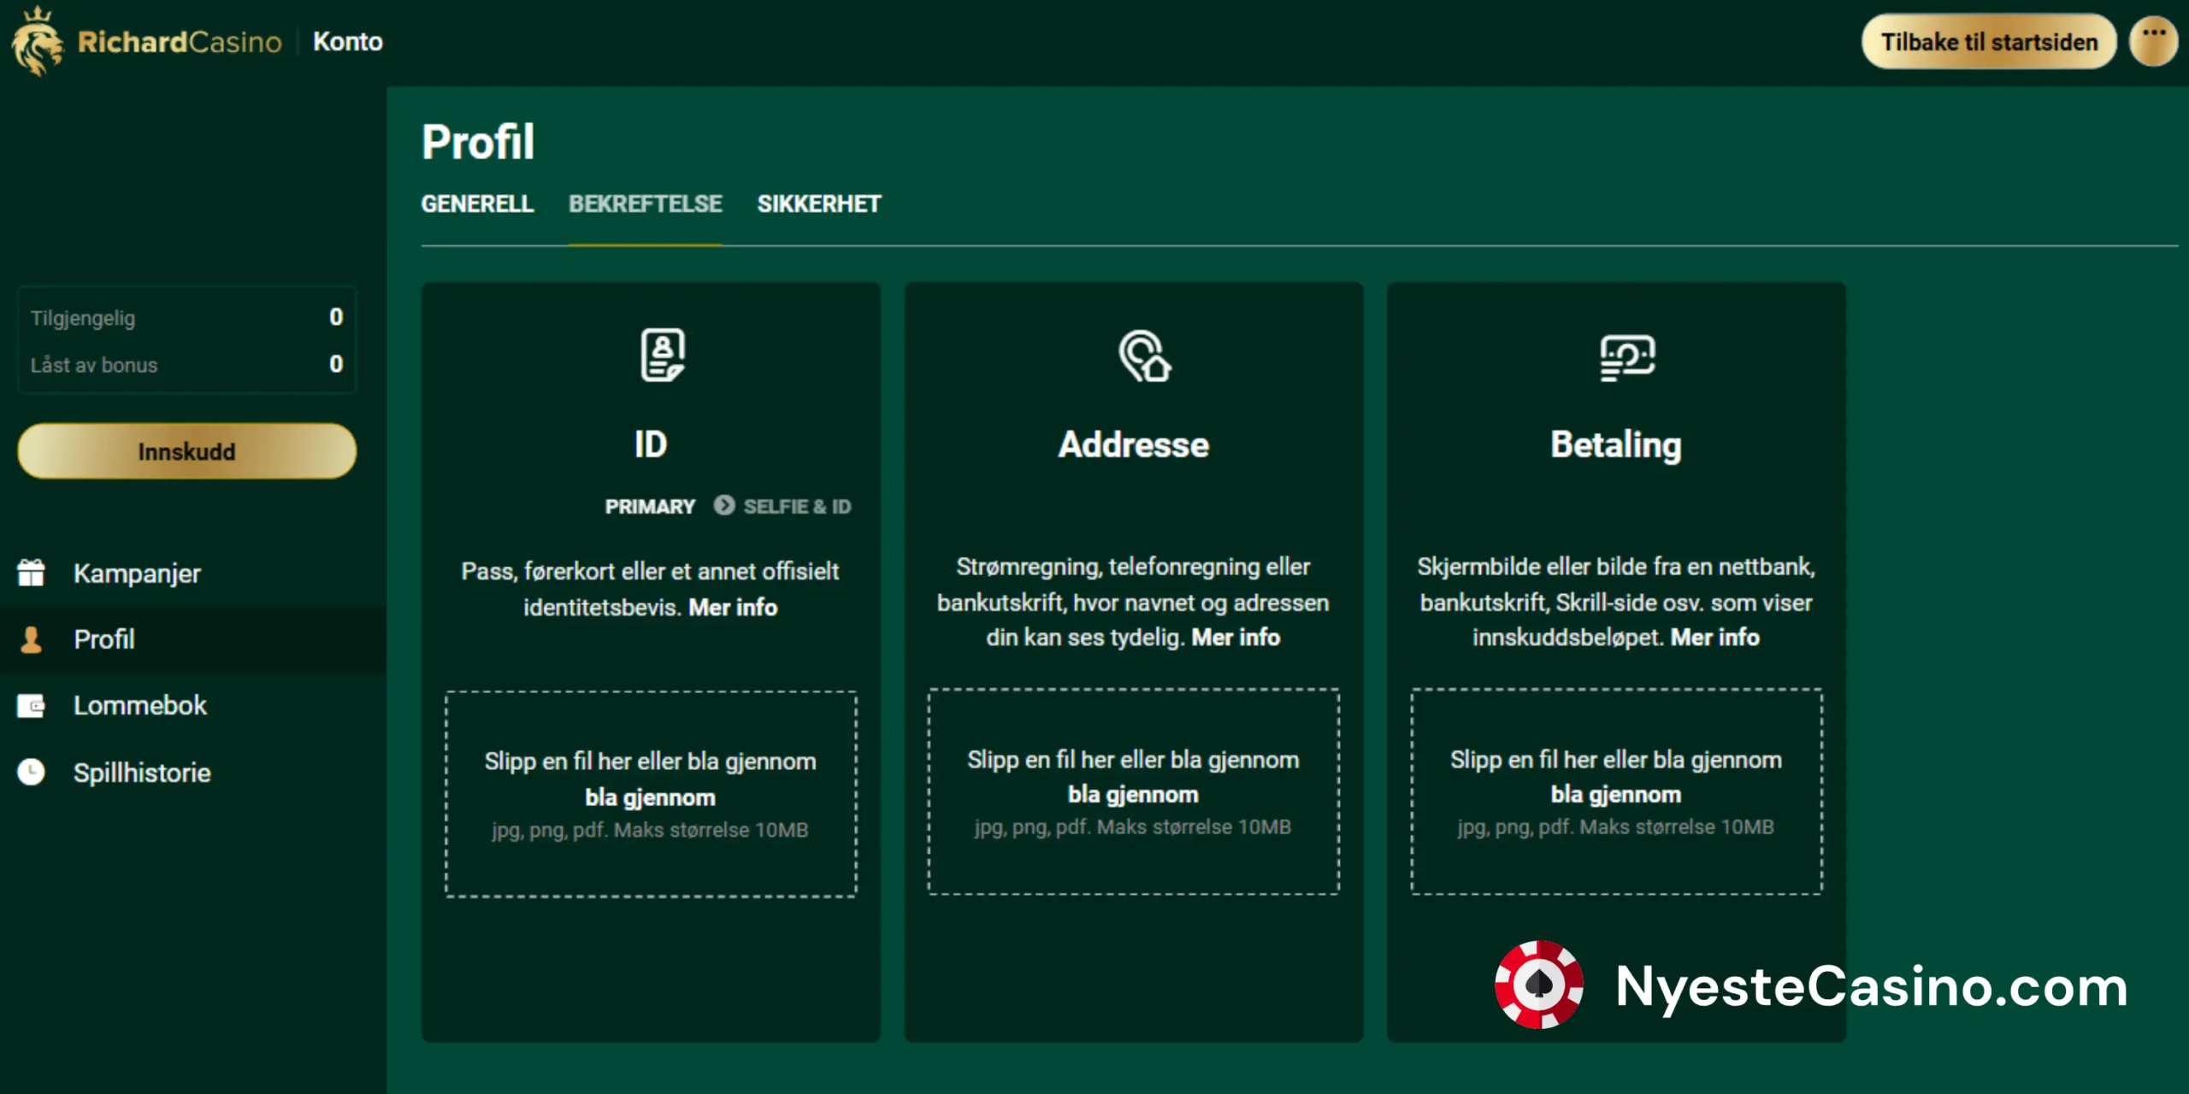This screenshot has width=2189, height=1094.
Task: Click bla gjennom in Betaling upload box
Action: click(x=1616, y=795)
